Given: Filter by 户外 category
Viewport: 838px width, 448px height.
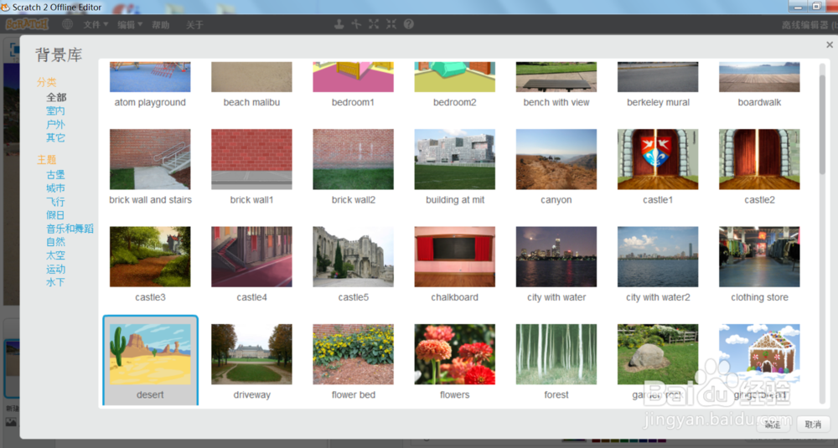Looking at the screenshot, I should 55,125.
